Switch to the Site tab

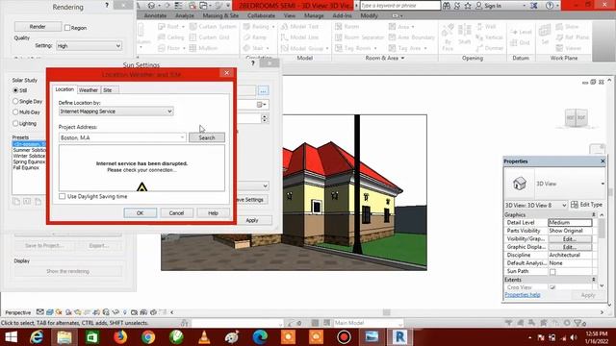click(108, 90)
